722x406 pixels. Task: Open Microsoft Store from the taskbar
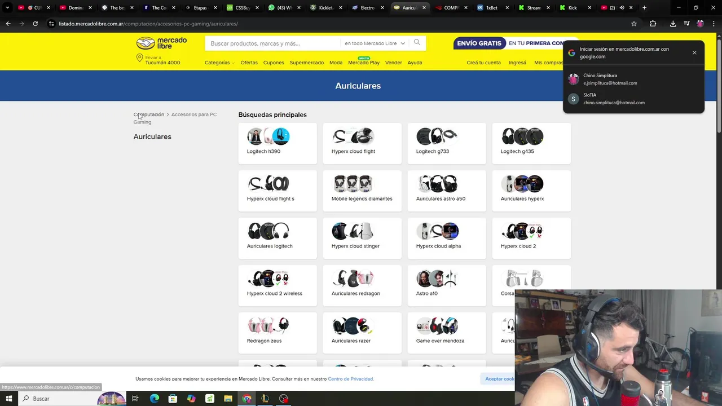tap(173, 399)
